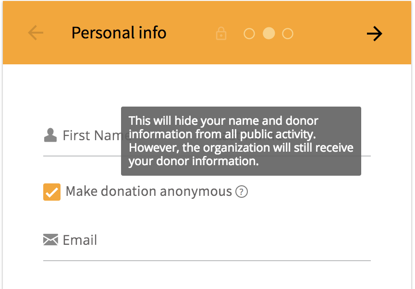Click the lock icon in the header
This screenshot has width=415, height=289.
coord(221,34)
